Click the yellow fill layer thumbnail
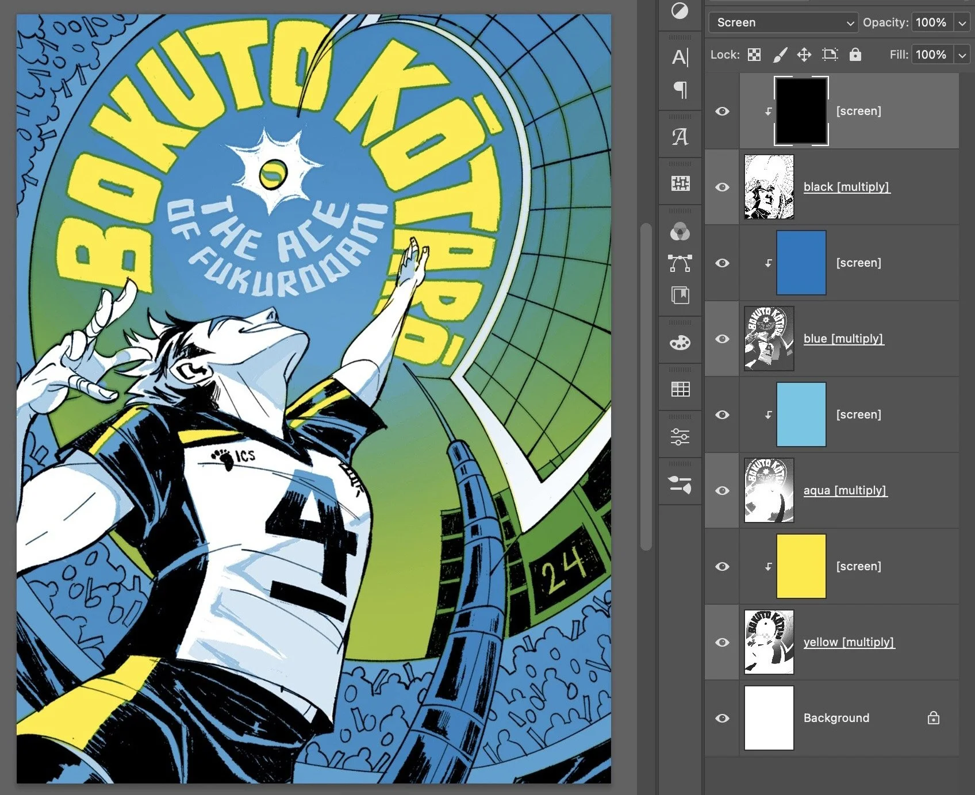Screen dimensions: 975x795 [x=801, y=566]
